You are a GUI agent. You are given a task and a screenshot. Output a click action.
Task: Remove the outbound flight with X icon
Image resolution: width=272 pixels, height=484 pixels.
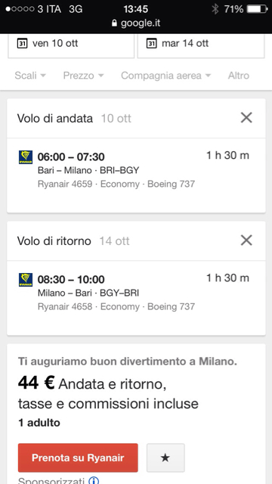(246, 118)
